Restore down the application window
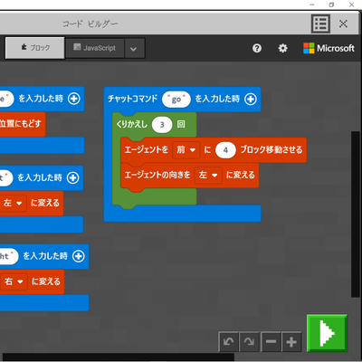The width and height of the screenshot is (362, 362). tap(331, 5)
